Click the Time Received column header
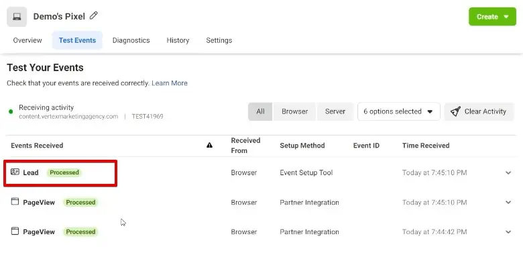The height and width of the screenshot is (255, 523). click(x=426, y=146)
